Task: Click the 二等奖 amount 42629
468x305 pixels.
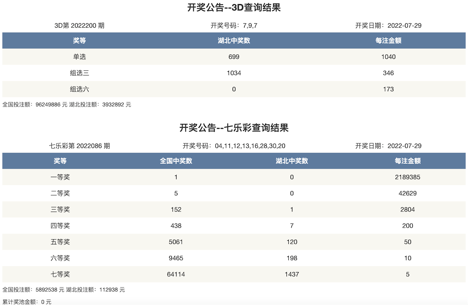Action: tap(407, 193)
